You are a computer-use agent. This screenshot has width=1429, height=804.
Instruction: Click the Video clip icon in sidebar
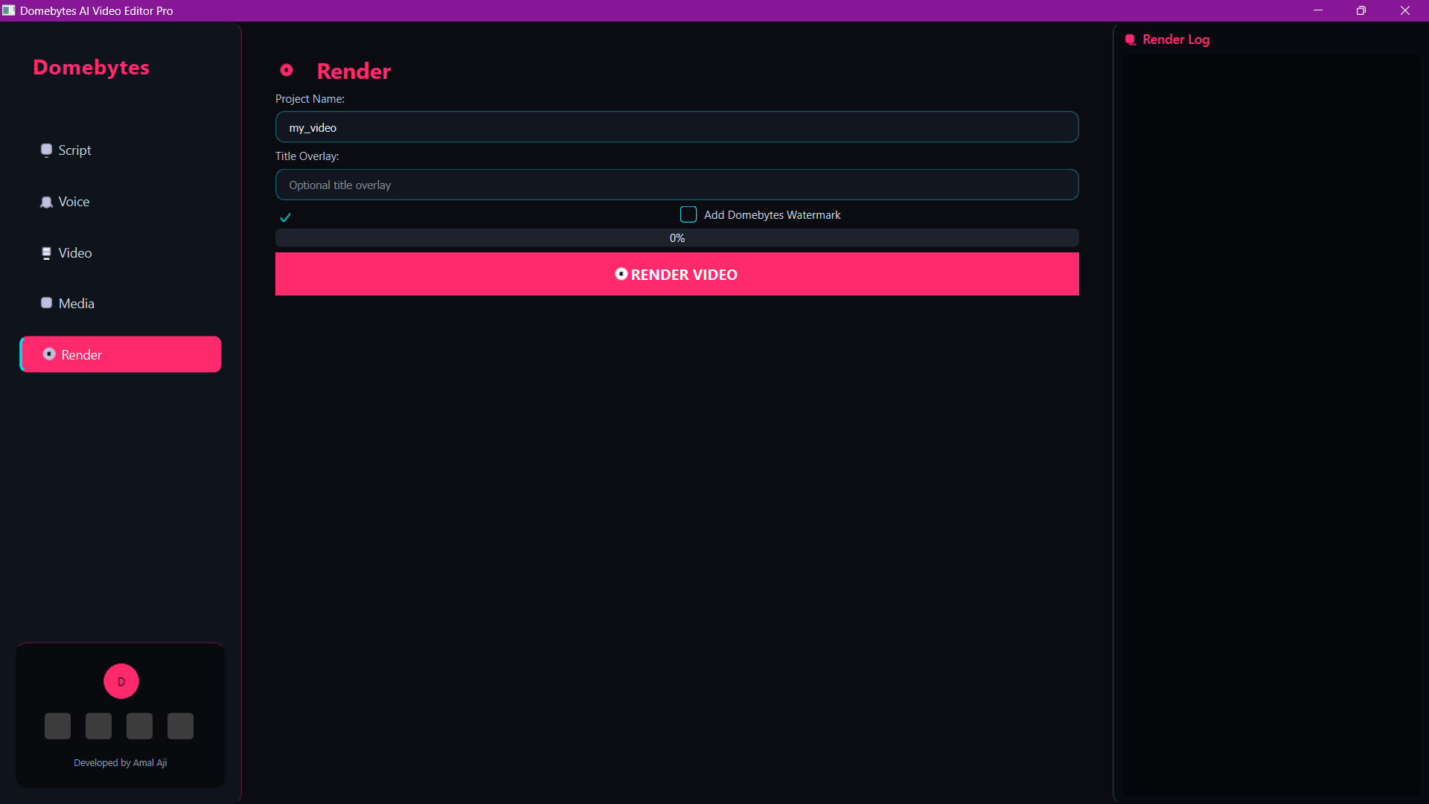tap(46, 252)
